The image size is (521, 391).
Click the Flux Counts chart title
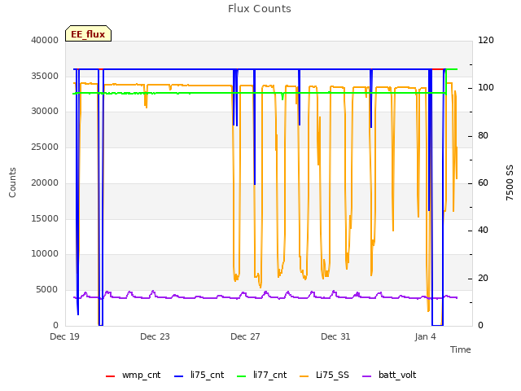(x=260, y=9)
